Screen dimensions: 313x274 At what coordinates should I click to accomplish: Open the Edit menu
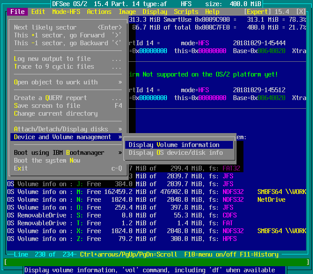pyautogui.click(x=38, y=12)
